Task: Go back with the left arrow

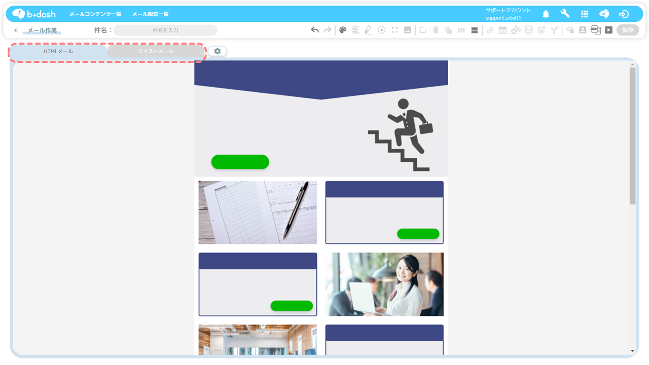Action: click(16, 30)
